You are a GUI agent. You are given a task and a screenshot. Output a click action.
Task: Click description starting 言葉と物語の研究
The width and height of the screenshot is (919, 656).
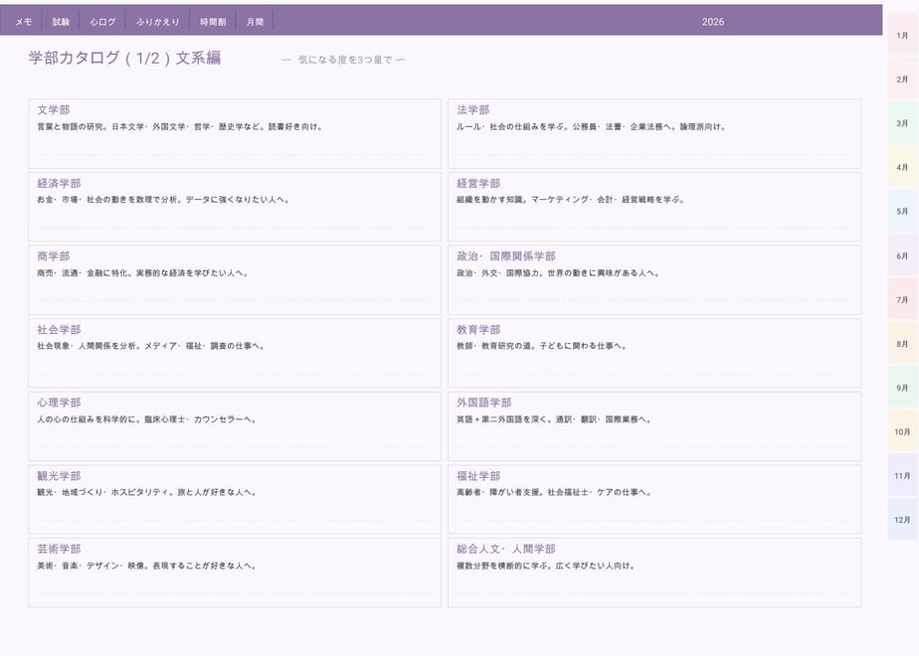(x=180, y=126)
